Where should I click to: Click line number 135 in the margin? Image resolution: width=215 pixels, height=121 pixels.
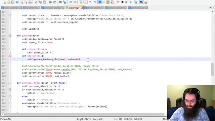[4, 59]
